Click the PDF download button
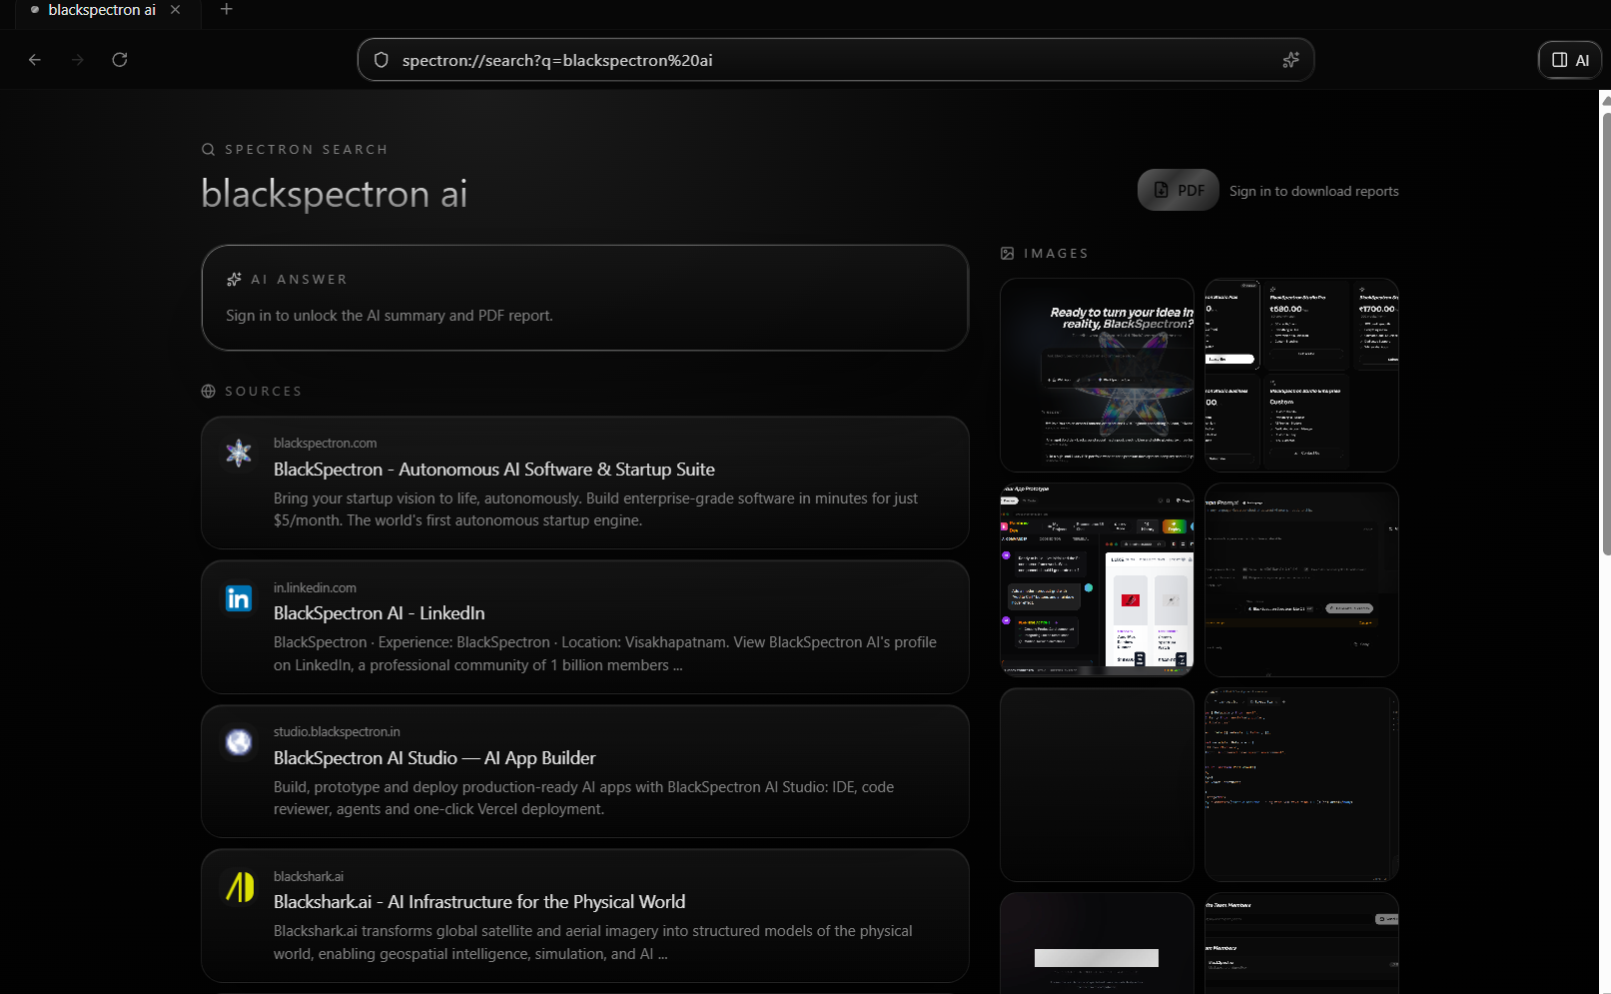 pos(1179,190)
